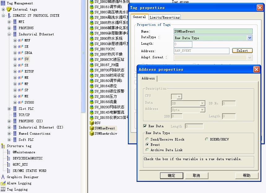This screenshot has width=266, height=193.
Task: Expand the Named Connections node
Action: (x=9, y=133)
